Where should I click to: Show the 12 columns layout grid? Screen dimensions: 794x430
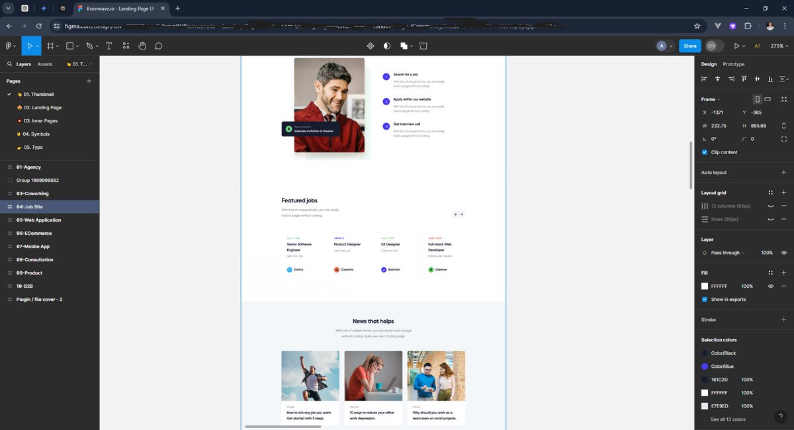point(771,206)
